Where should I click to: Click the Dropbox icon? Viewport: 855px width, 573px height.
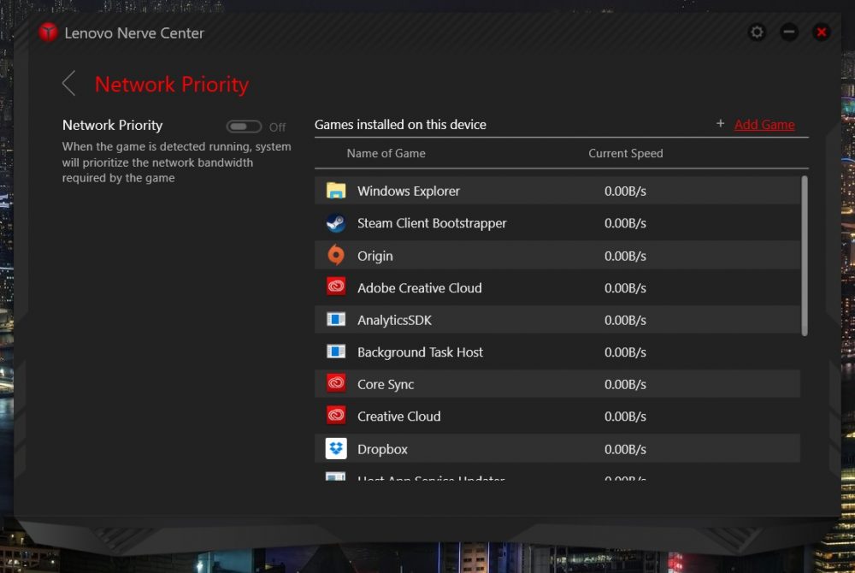[336, 448]
